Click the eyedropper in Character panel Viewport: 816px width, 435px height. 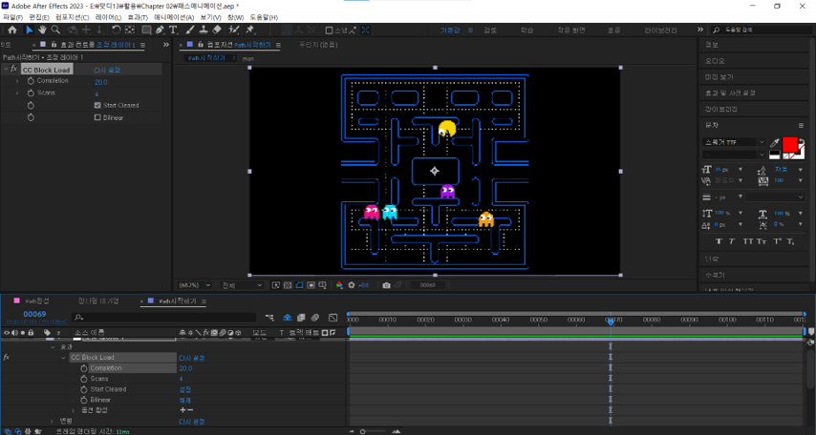pyautogui.click(x=774, y=142)
